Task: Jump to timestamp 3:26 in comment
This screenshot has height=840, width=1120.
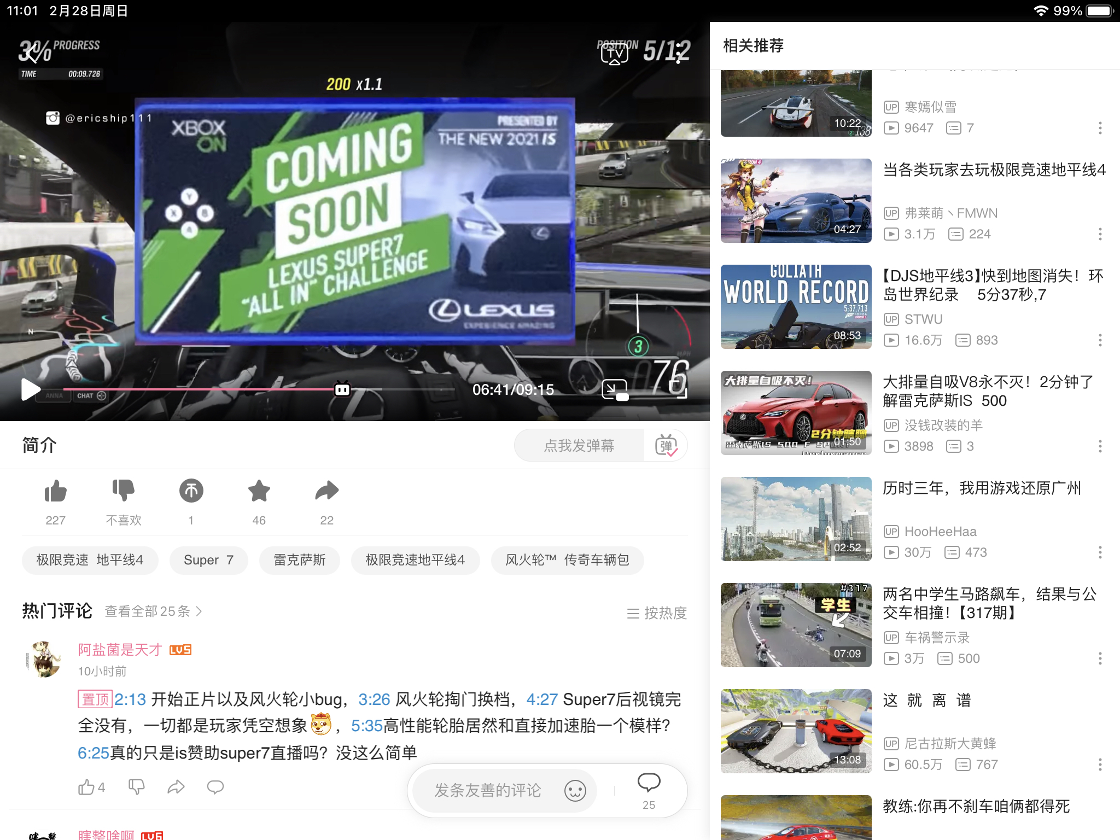Action: coord(374,699)
